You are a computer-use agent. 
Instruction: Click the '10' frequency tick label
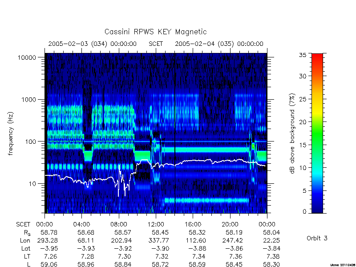(x=32, y=183)
